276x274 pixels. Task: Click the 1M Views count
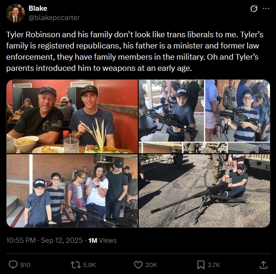point(102,240)
